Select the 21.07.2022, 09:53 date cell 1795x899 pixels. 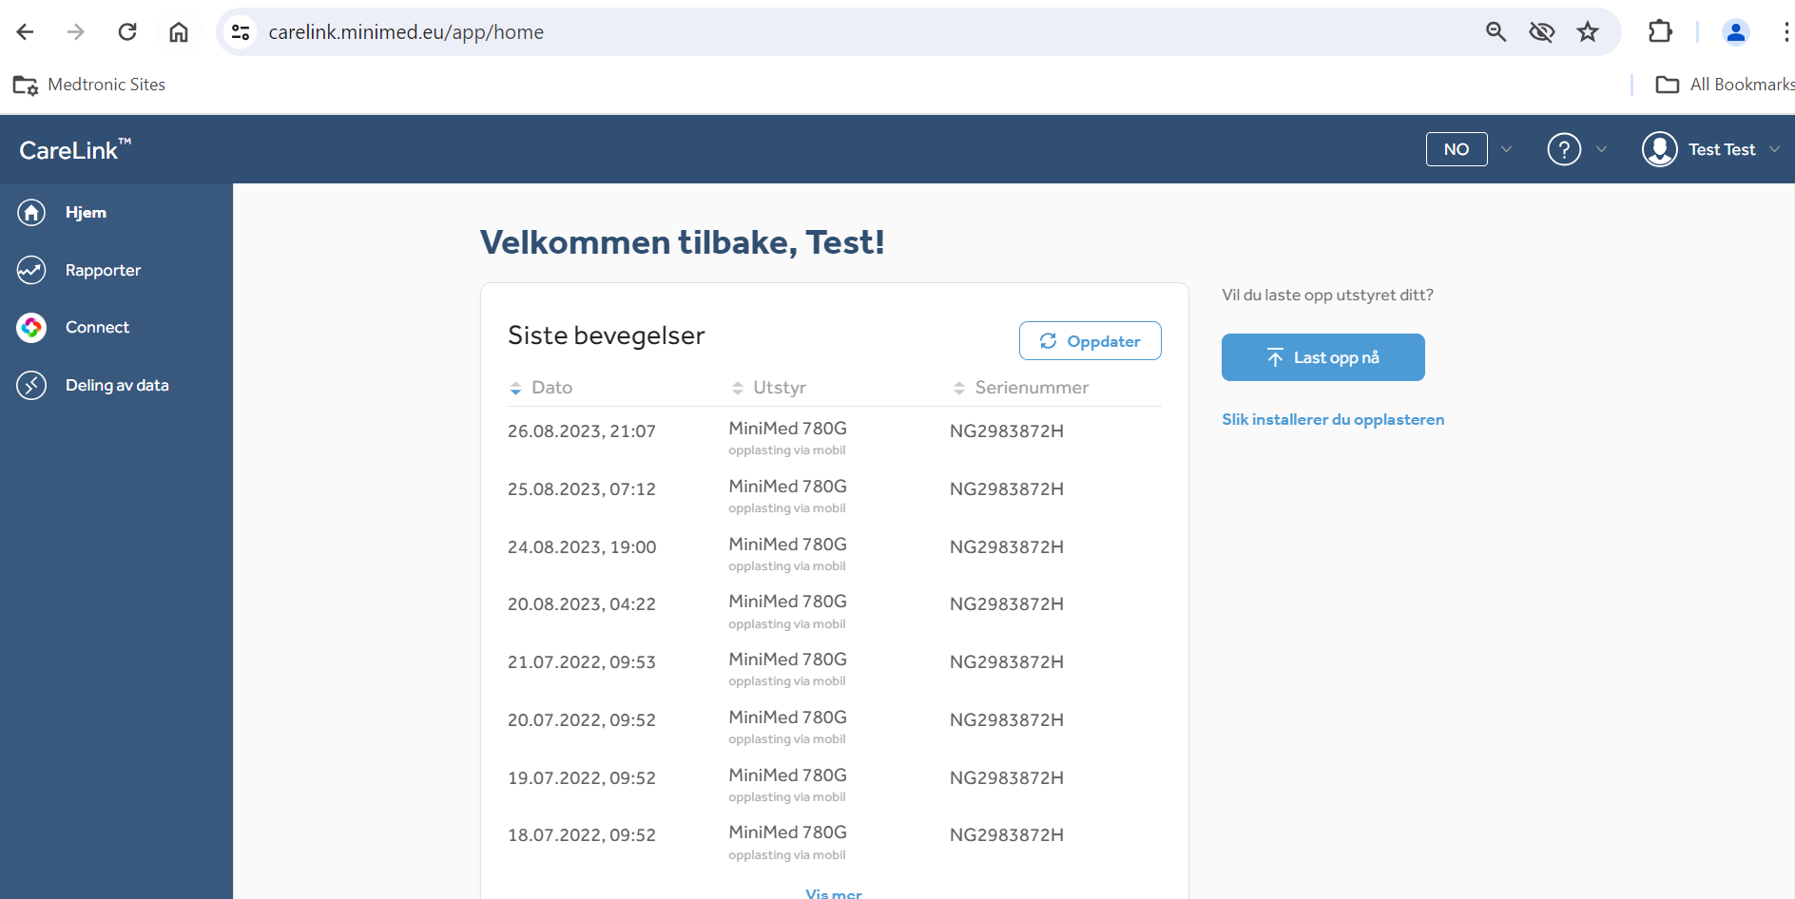[582, 662]
